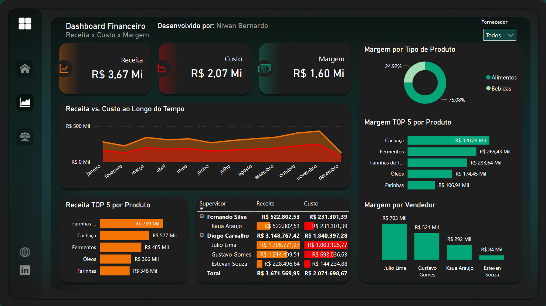Toggle the Custo card chart icon
Viewport: 546px width, 306px height.
tap(163, 69)
